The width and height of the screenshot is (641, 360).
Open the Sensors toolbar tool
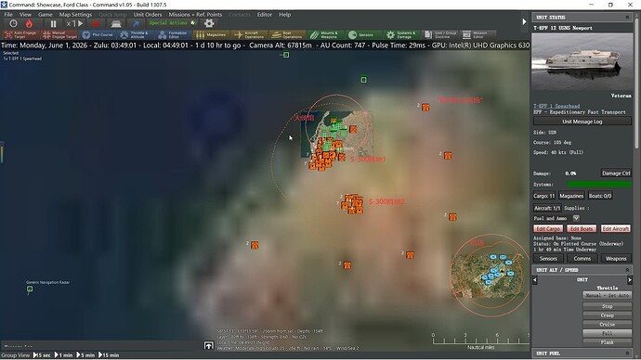click(363, 34)
